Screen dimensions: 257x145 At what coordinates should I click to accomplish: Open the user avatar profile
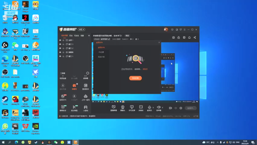(x=166, y=30)
